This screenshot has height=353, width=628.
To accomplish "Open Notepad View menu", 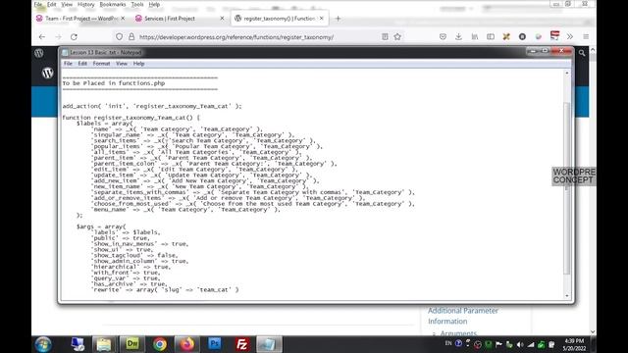I will (122, 64).
